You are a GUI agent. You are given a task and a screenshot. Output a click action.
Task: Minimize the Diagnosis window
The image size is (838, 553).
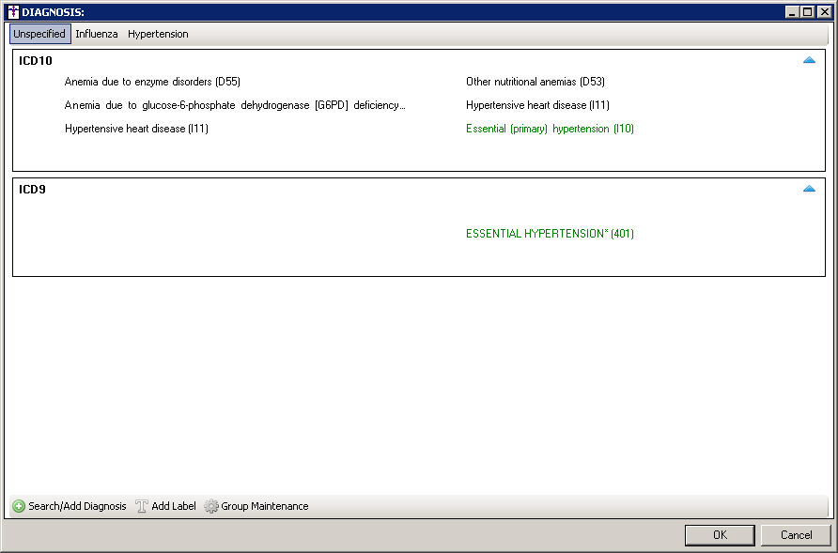(792, 12)
